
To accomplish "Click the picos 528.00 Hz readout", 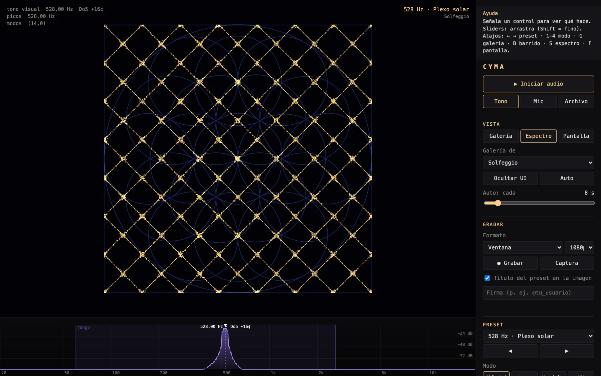I will [x=31, y=16].
